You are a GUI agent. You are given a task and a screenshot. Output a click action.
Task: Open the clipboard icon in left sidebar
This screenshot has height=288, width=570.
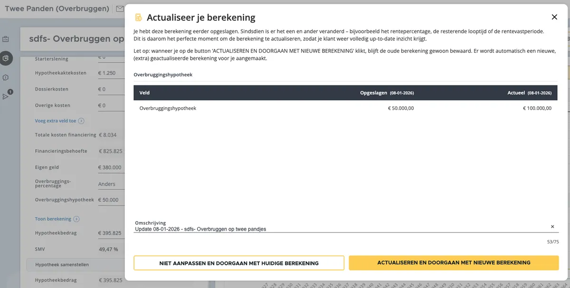pyautogui.click(x=6, y=39)
